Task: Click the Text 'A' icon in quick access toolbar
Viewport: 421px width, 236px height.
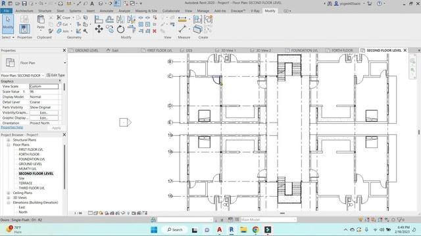Action: (92, 3)
